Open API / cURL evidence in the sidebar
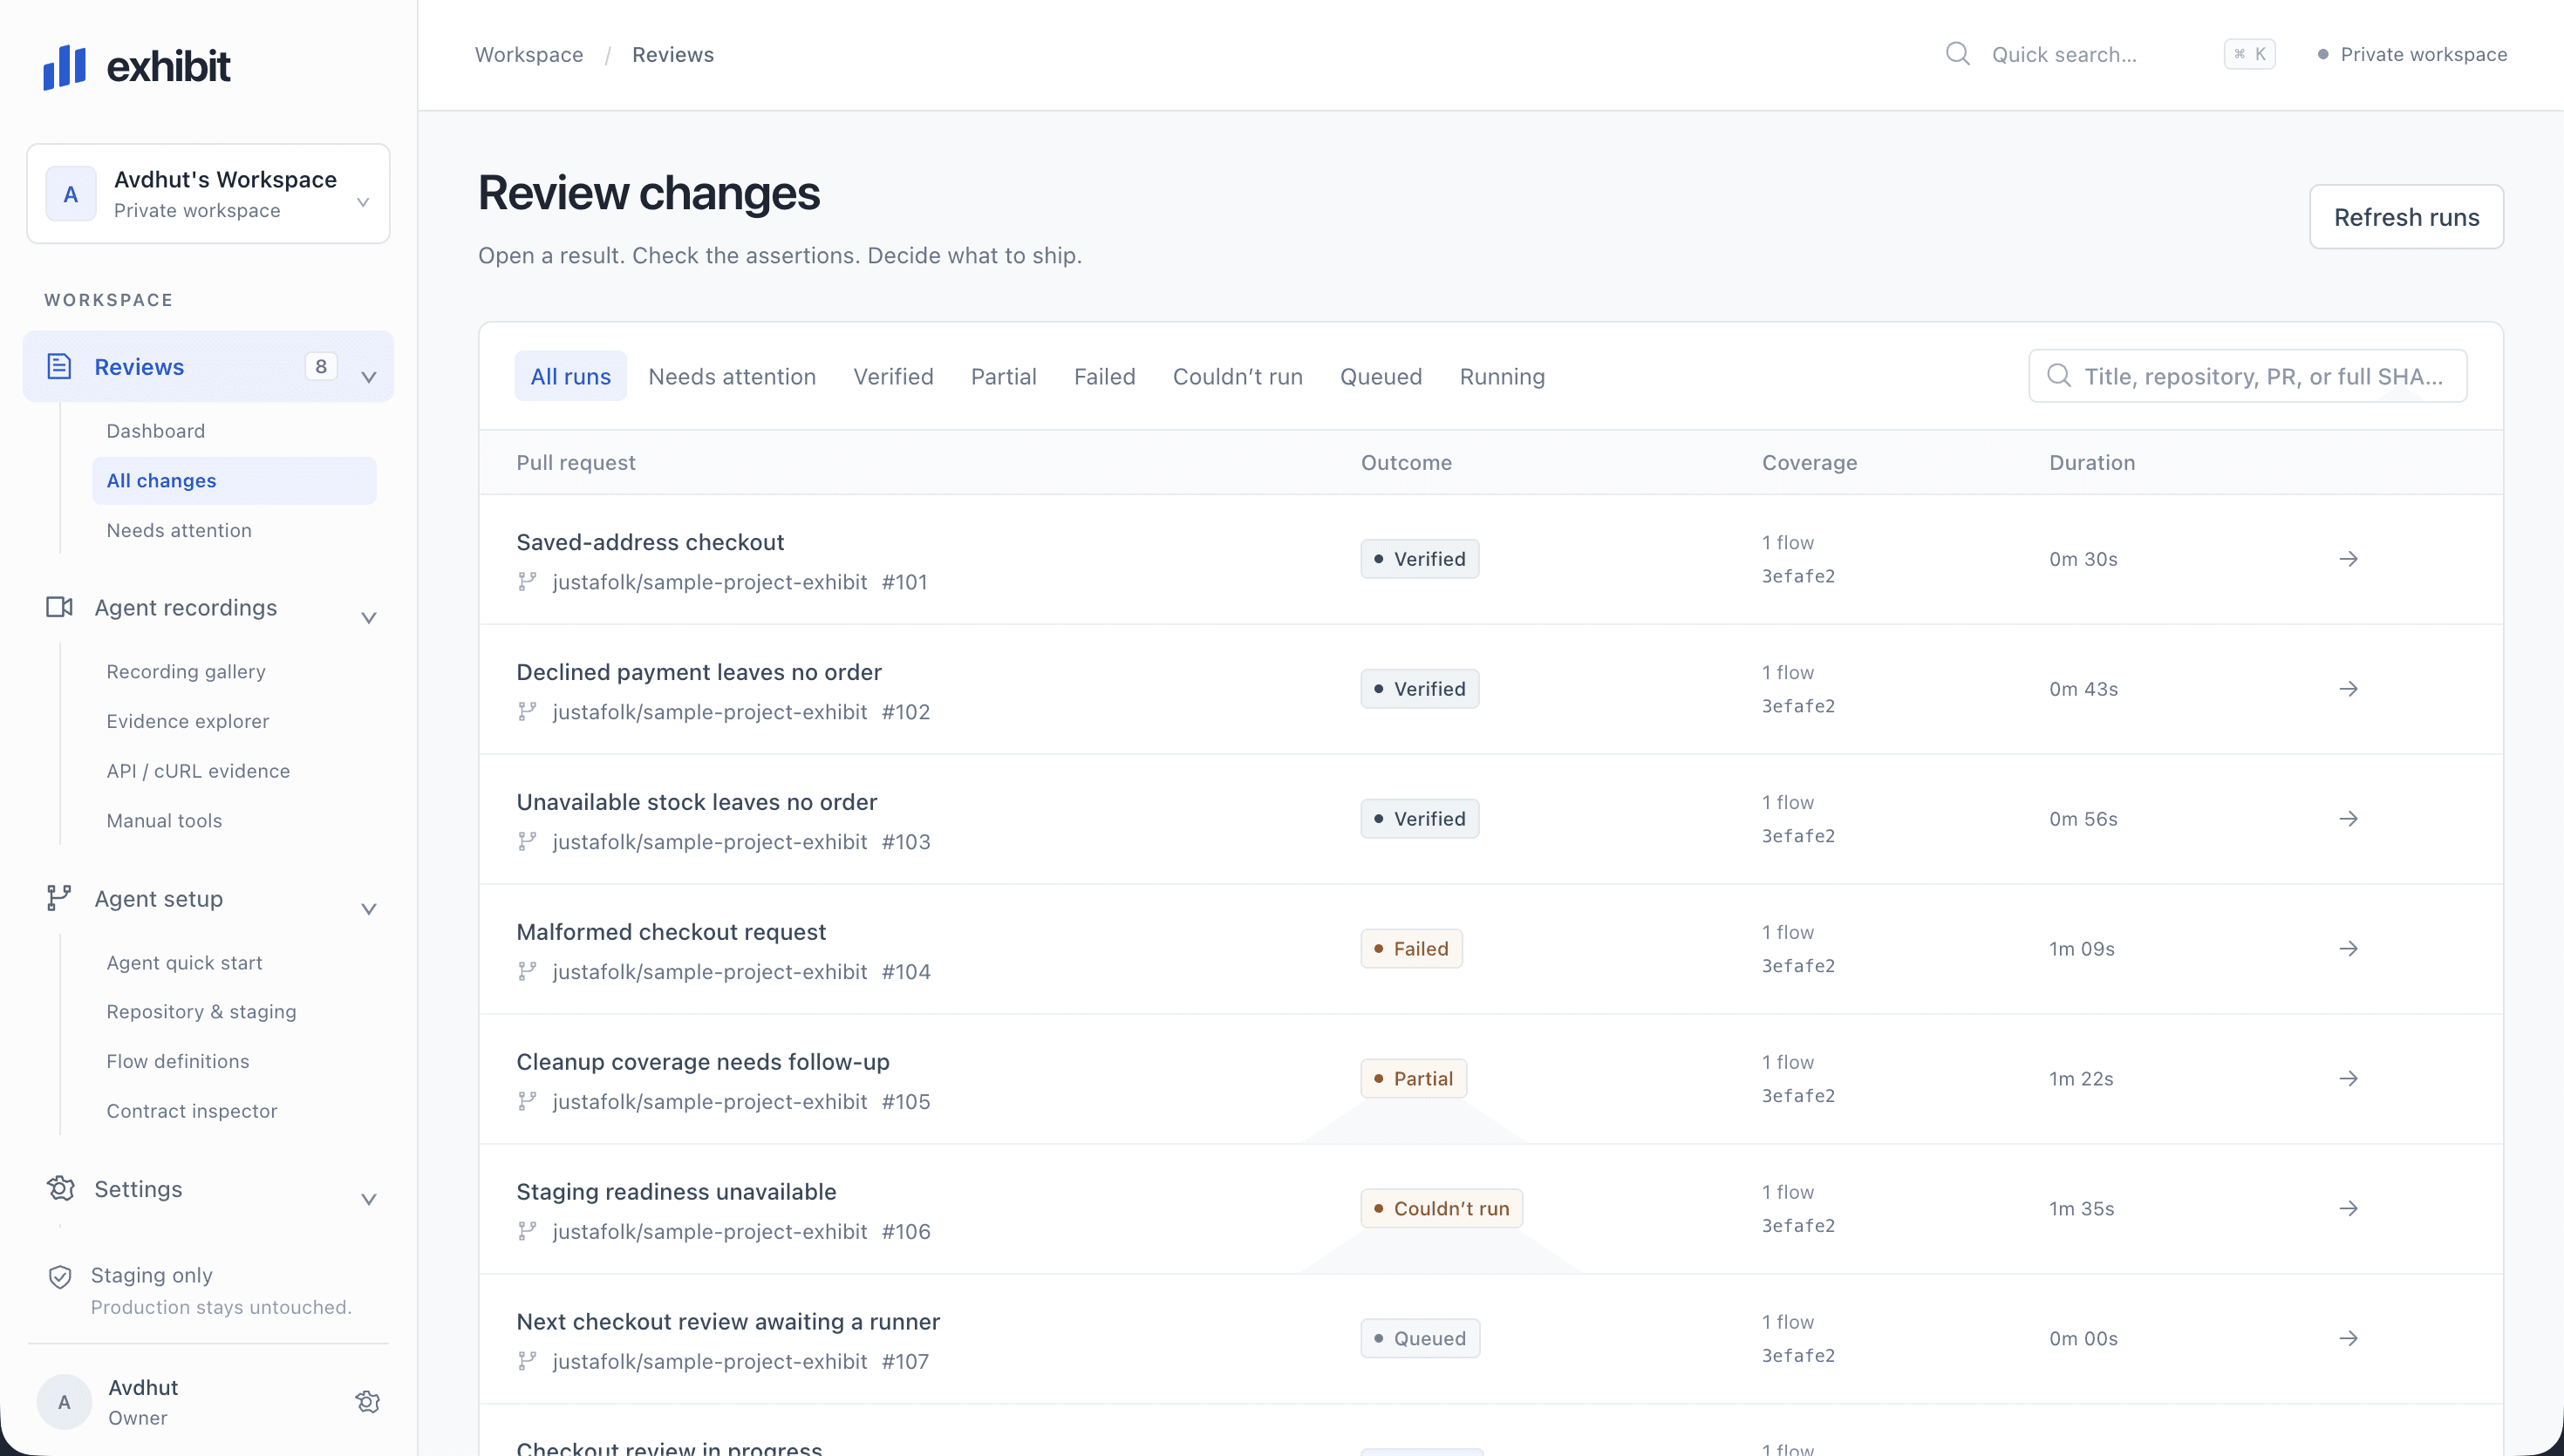Screen dimensions: 2564x1456 198,771
